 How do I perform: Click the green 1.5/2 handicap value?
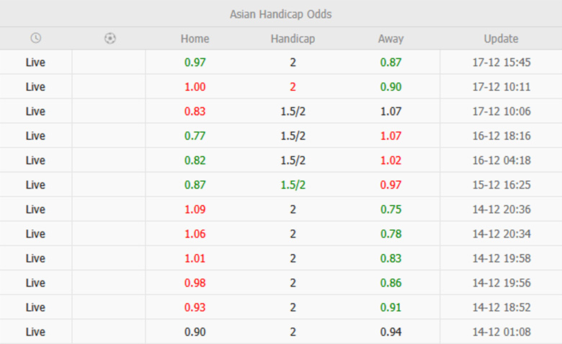point(293,185)
